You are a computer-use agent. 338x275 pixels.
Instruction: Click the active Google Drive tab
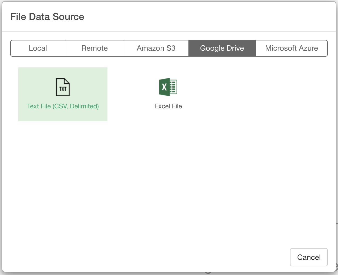tap(222, 48)
